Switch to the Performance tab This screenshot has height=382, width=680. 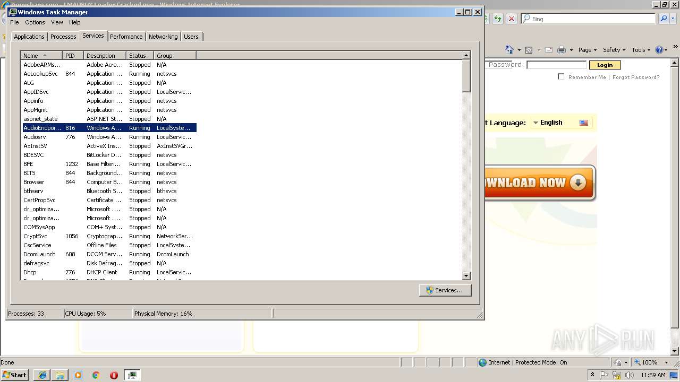pyautogui.click(x=126, y=37)
